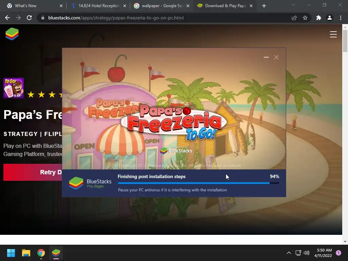
Task: Click the STRATEGY category label
Action: (21, 134)
